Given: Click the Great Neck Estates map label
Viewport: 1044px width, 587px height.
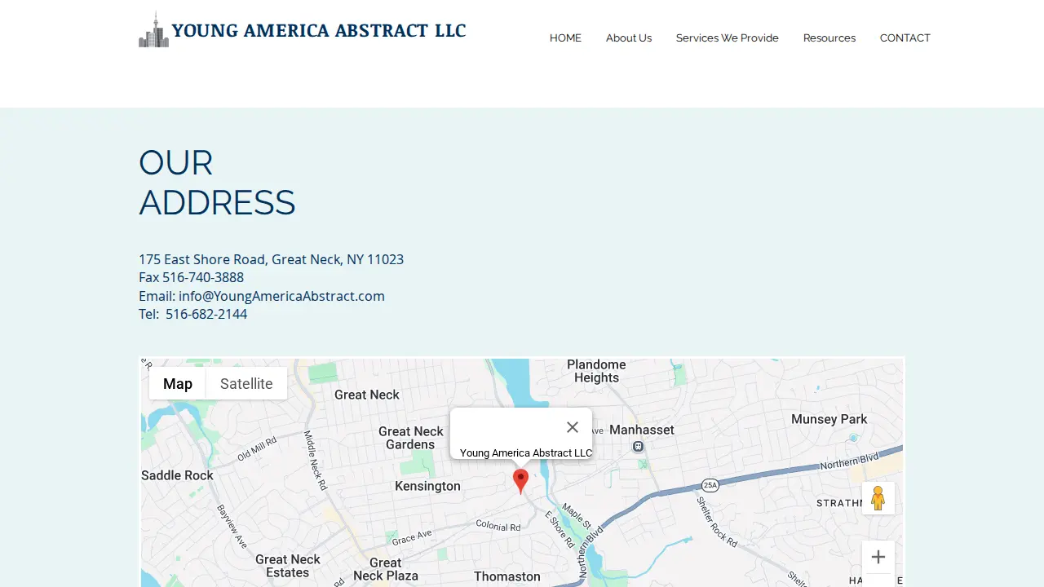Looking at the screenshot, I should pyautogui.click(x=288, y=566).
